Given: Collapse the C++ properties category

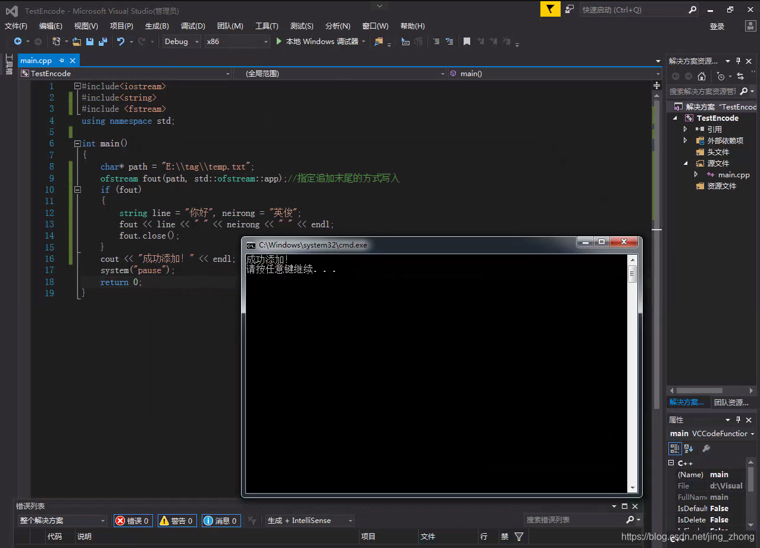Looking at the screenshot, I should (x=671, y=463).
